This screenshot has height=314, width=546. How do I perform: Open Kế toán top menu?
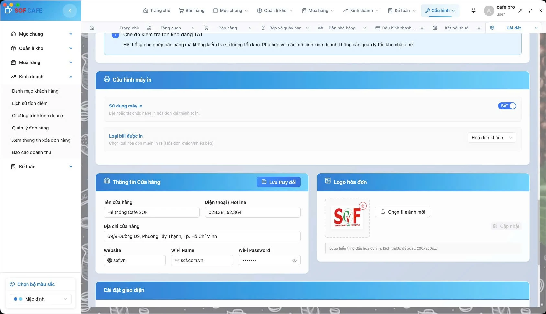click(x=402, y=11)
